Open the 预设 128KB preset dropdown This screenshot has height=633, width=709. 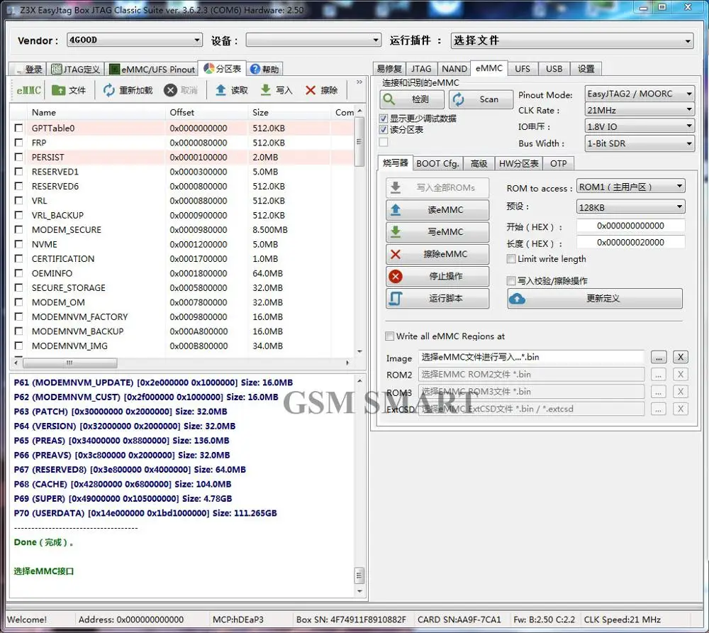point(631,207)
